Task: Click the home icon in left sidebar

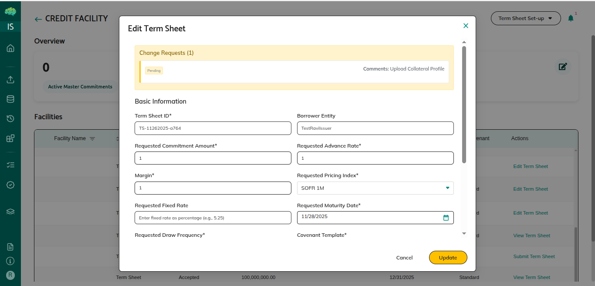Action: pyautogui.click(x=10, y=48)
